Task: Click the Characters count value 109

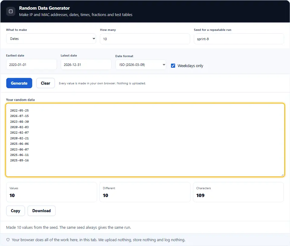Action: point(200,196)
